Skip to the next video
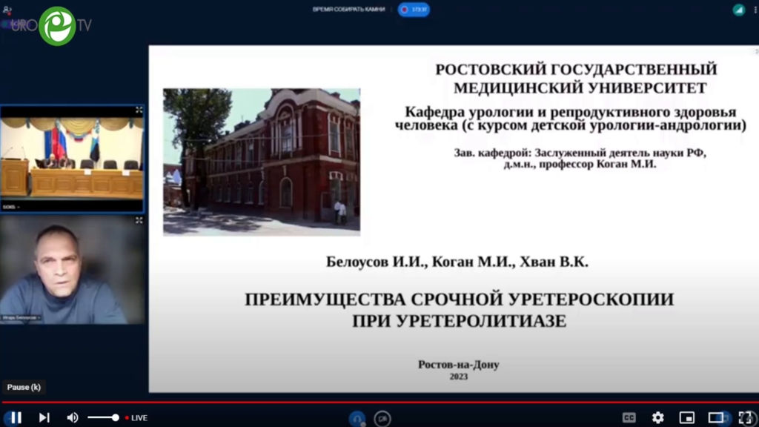This screenshot has width=759, height=427. [x=44, y=417]
